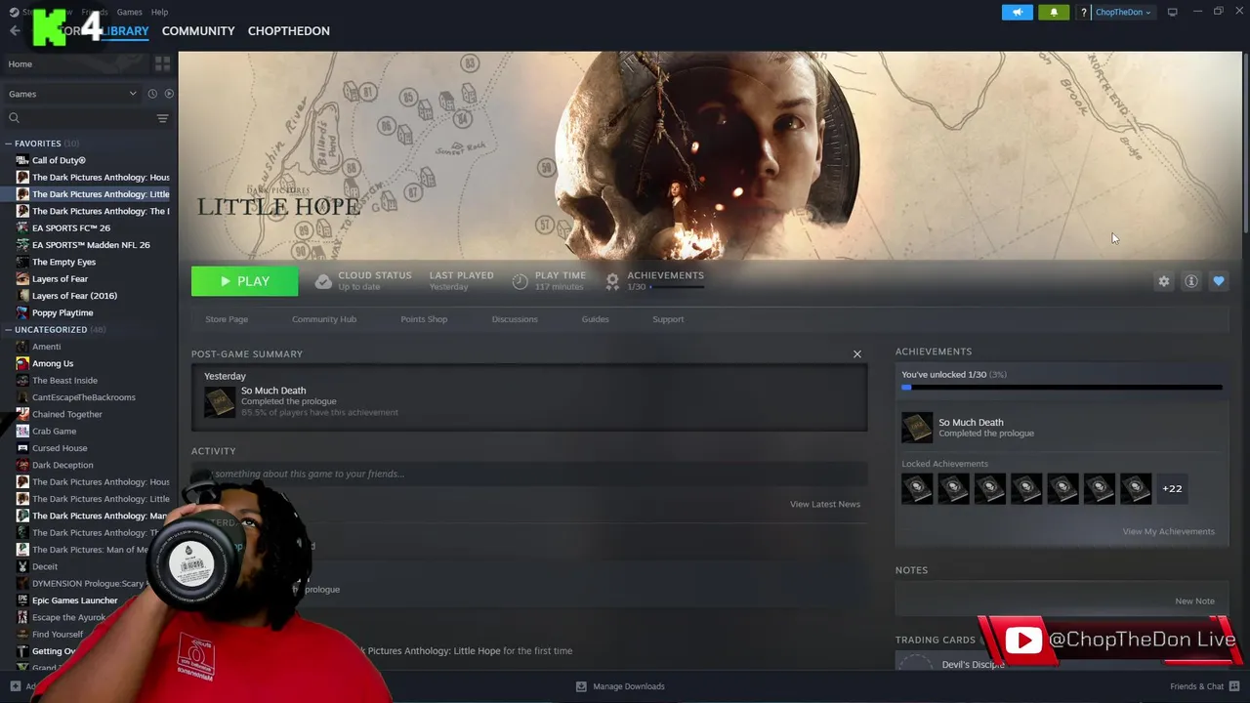Select The Beast Inside game

point(64,381)
